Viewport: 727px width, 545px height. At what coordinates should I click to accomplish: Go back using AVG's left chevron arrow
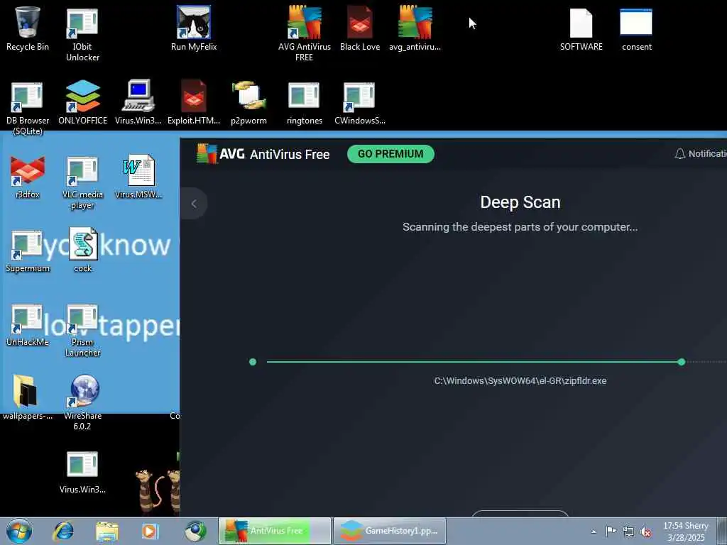pos(194,204)
